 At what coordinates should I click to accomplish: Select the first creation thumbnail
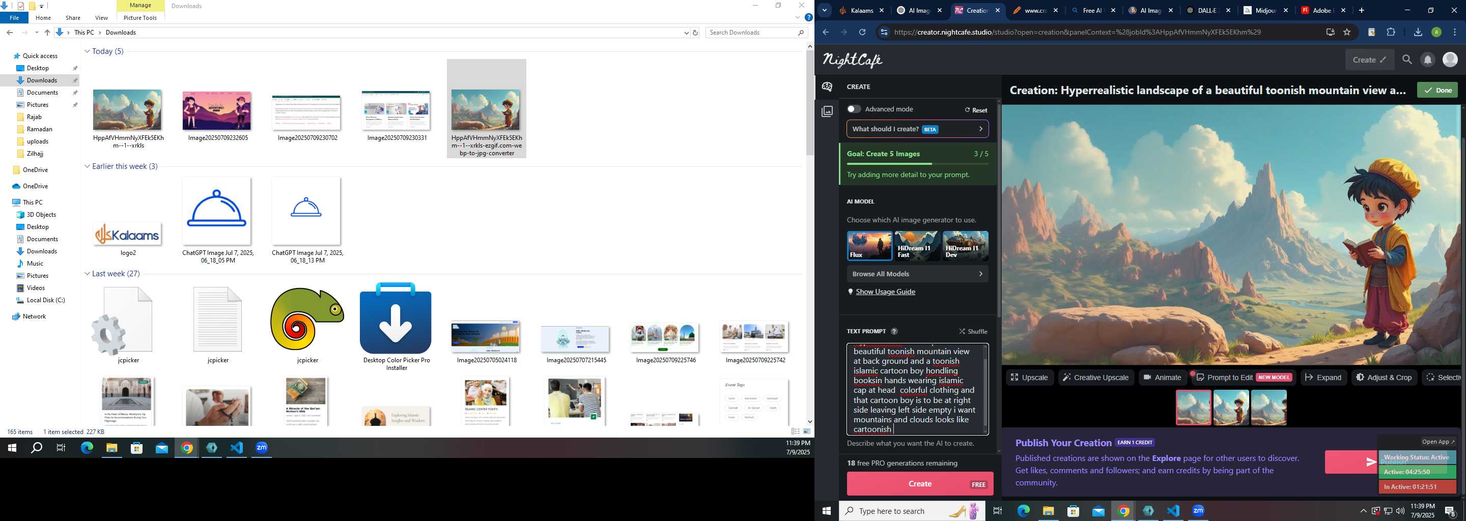[x=1193, y=407]
